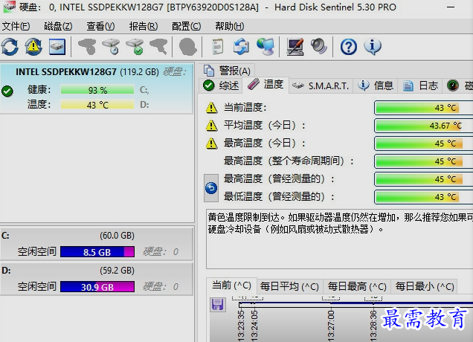This screenshot has height=342, width=473.
Task: Click the 13:27:00 marker on temperature graph
Action: (331, 326)
